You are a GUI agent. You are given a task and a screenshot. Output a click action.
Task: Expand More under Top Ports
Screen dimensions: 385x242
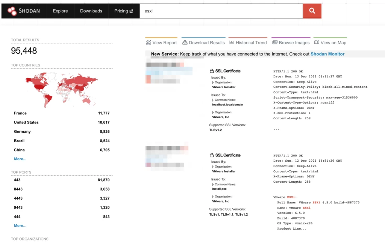click(x=20, y=226)
